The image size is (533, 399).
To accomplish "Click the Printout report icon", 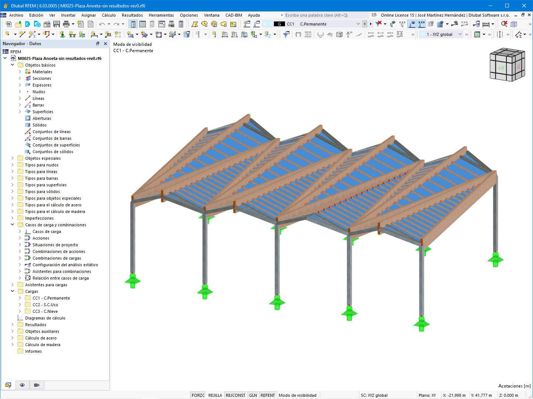I will 90,24.
